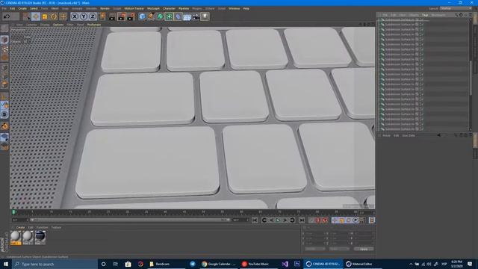Open the Render Settings icon
Screen dimensions: 478x269
point(131,16)
